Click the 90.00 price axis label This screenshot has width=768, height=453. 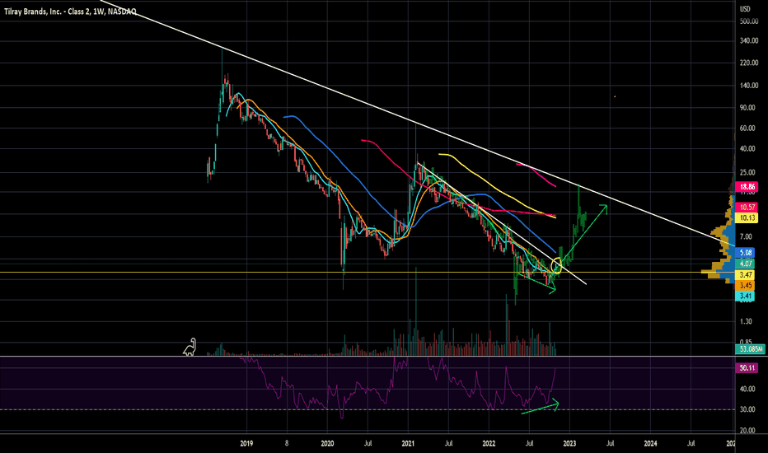(x=747, y=107)
